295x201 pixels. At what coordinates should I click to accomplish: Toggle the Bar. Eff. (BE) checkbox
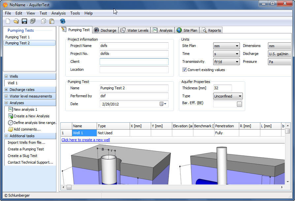pos(239,104)
